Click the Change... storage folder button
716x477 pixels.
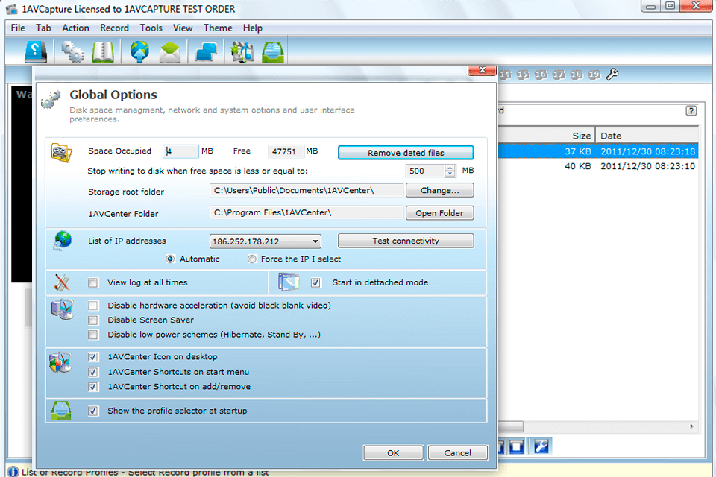(x=440, y=190)
